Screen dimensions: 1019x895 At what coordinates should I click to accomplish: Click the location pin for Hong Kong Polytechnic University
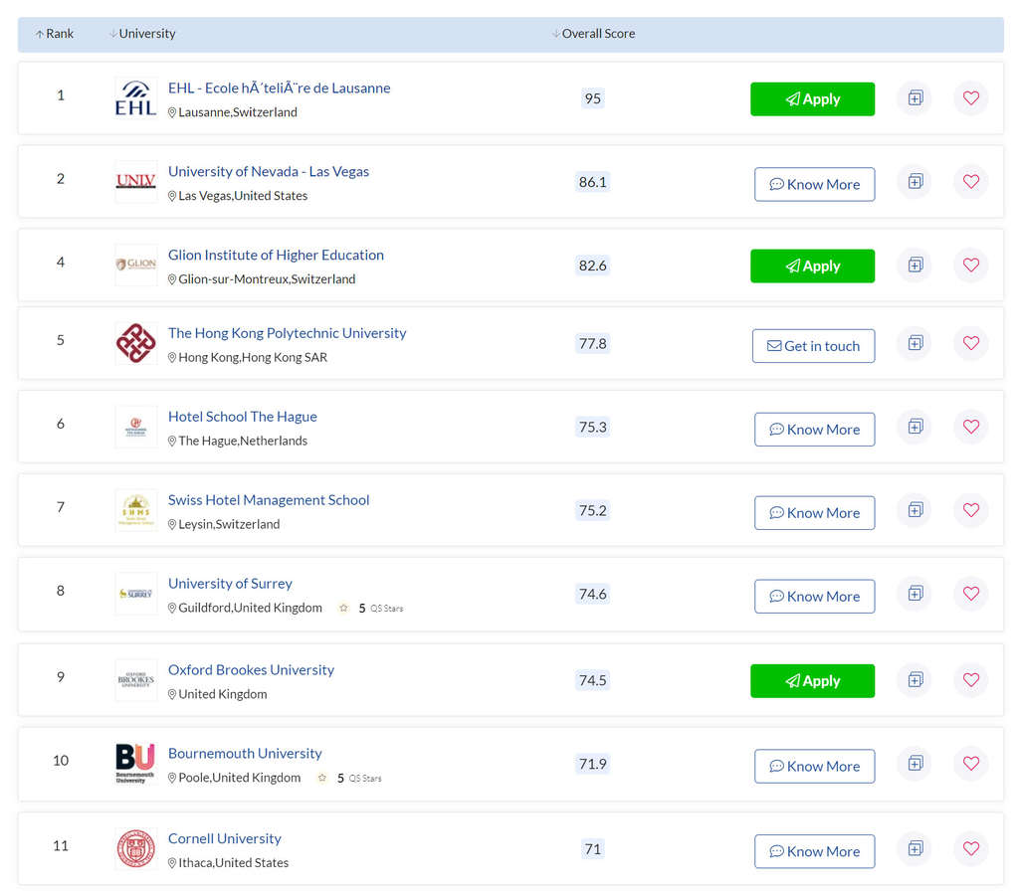click(173, 357)
